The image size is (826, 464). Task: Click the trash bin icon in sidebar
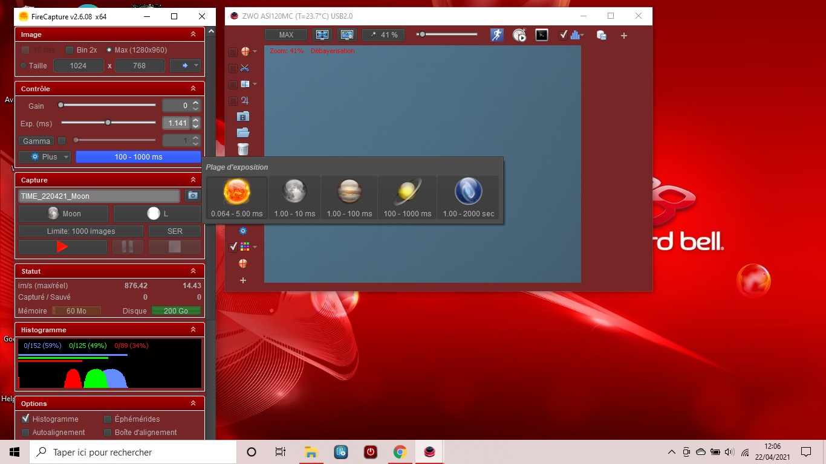pos(243,149)
